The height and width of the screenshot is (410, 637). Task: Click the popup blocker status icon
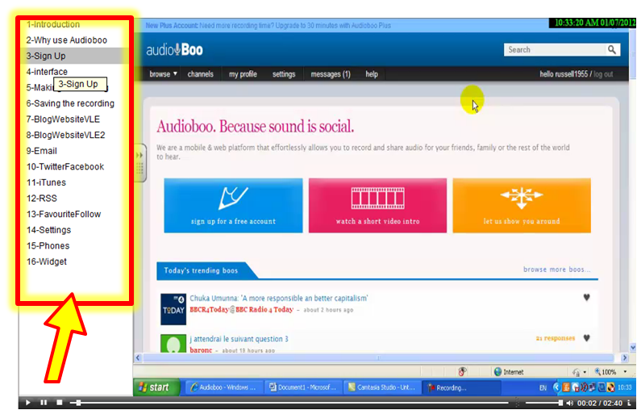tap(462, 371)
